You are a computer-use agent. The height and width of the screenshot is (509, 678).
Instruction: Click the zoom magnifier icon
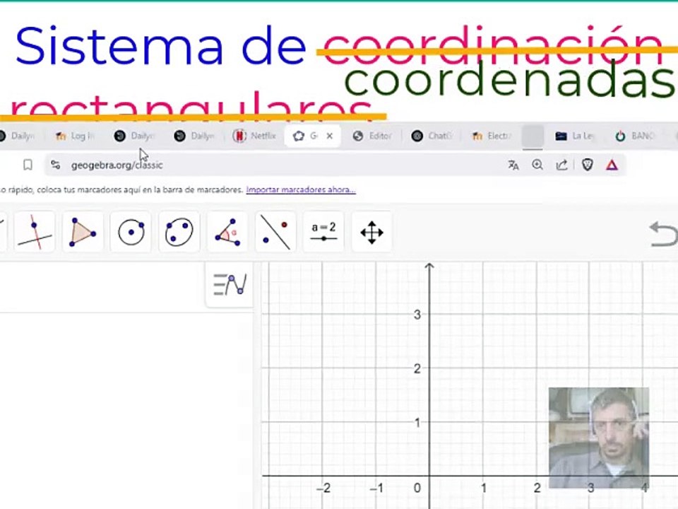click(537, 165)
